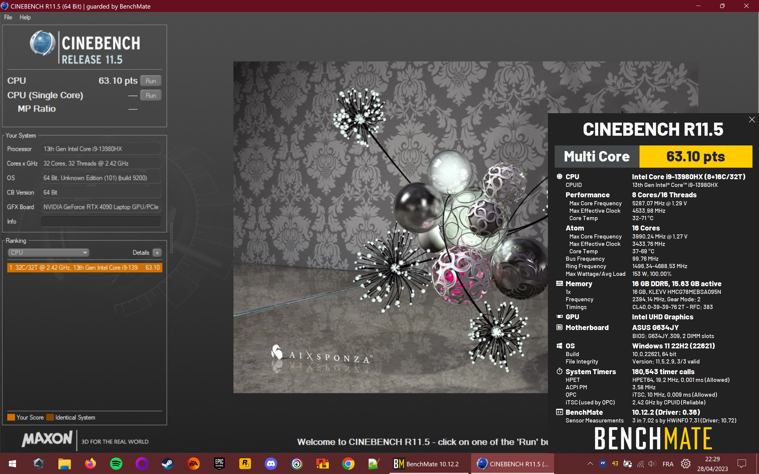Click the panel splitter grip handle
Viewport: 759px width, 474px height.
[x=171, y=237]
